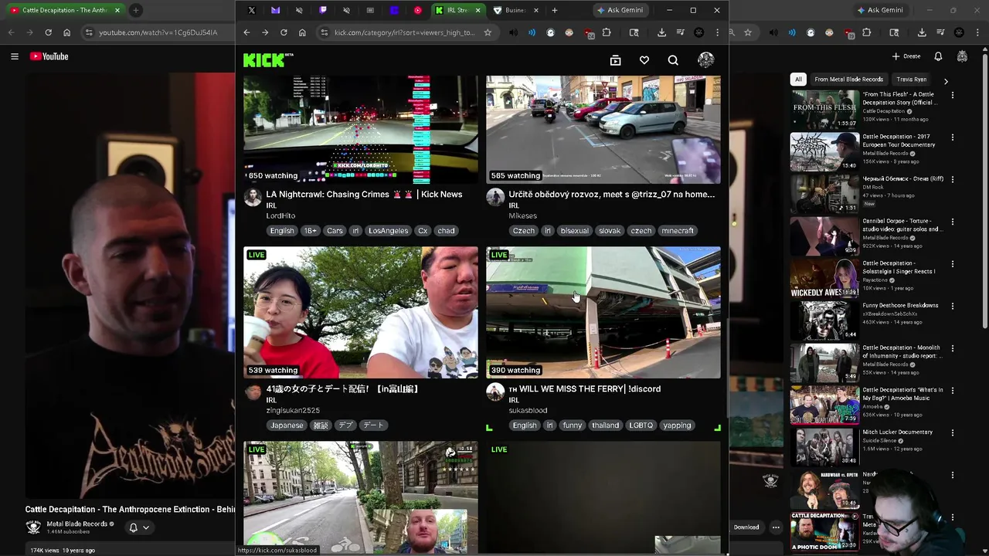Select the Czech tag under Mikeses
This screenshot has height=556, width=989.
(x=523, y=231)
